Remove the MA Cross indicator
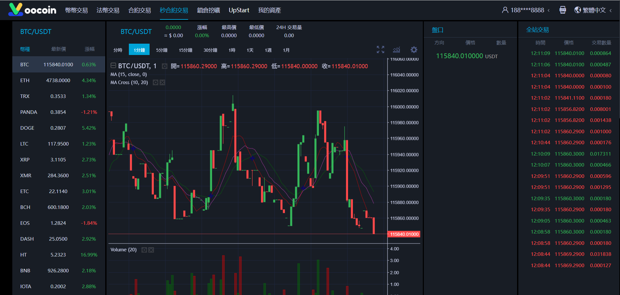The height and width of the screenshot is (295, 620). click(163, 82)
